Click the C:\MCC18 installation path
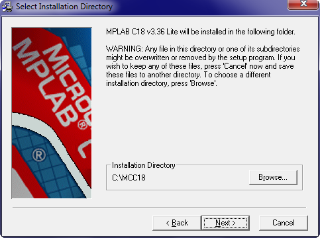320x238 pixels. coord(129,178)
